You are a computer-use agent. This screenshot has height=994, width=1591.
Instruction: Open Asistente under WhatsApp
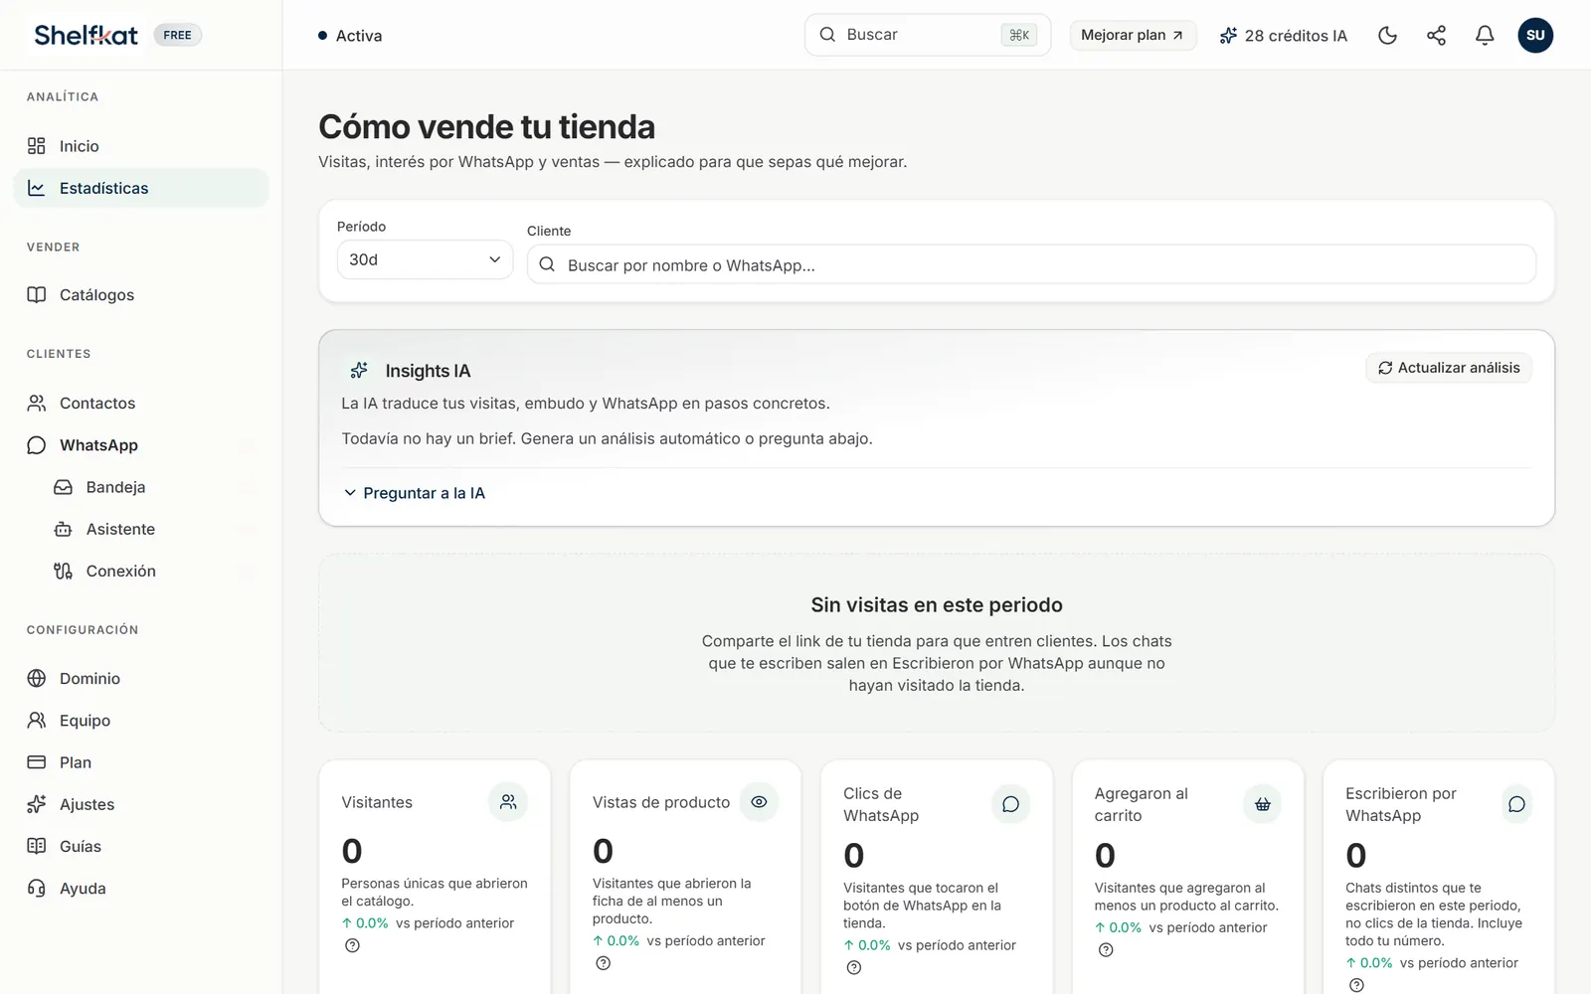pos(154,529)
